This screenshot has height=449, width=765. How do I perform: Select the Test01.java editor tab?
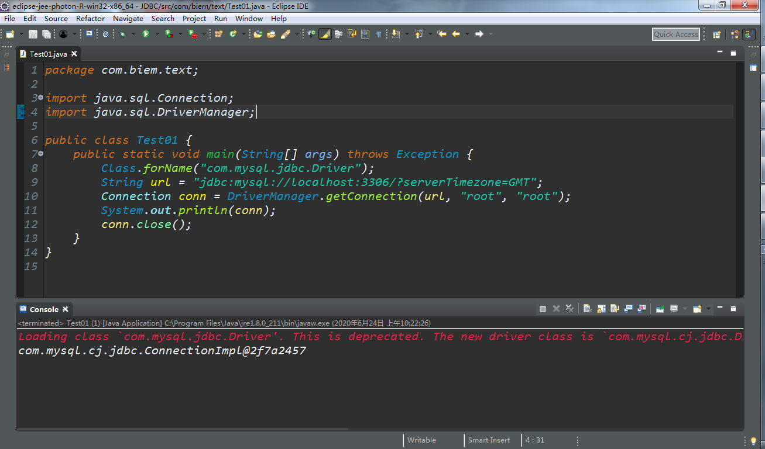[x=48, y=54]
